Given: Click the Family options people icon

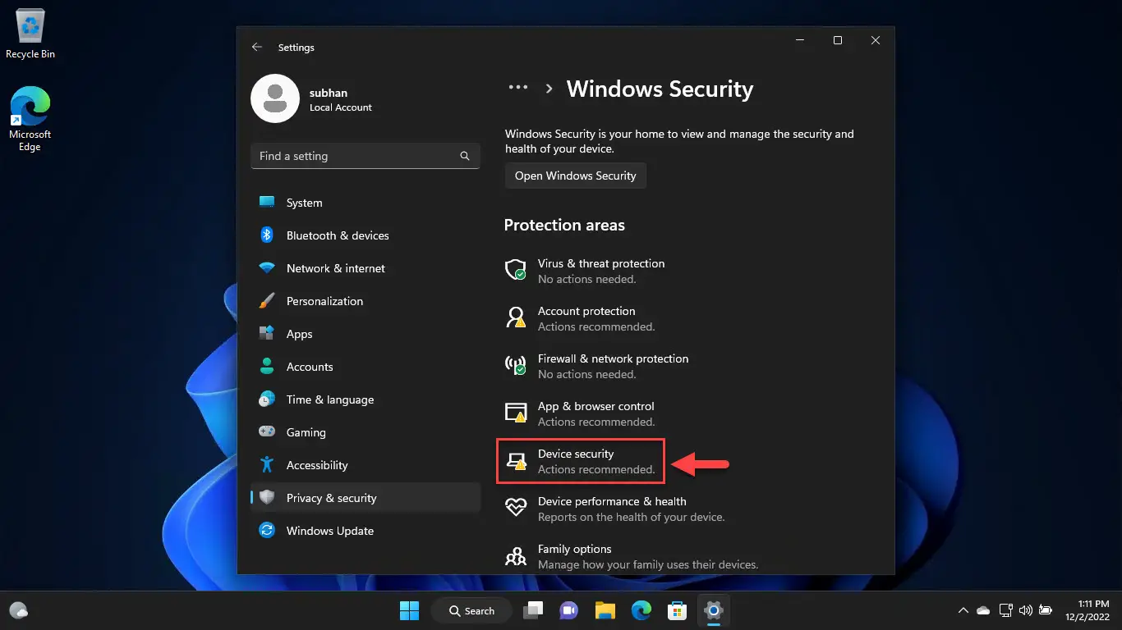Looking at the screenshot, I should (516, 556).
